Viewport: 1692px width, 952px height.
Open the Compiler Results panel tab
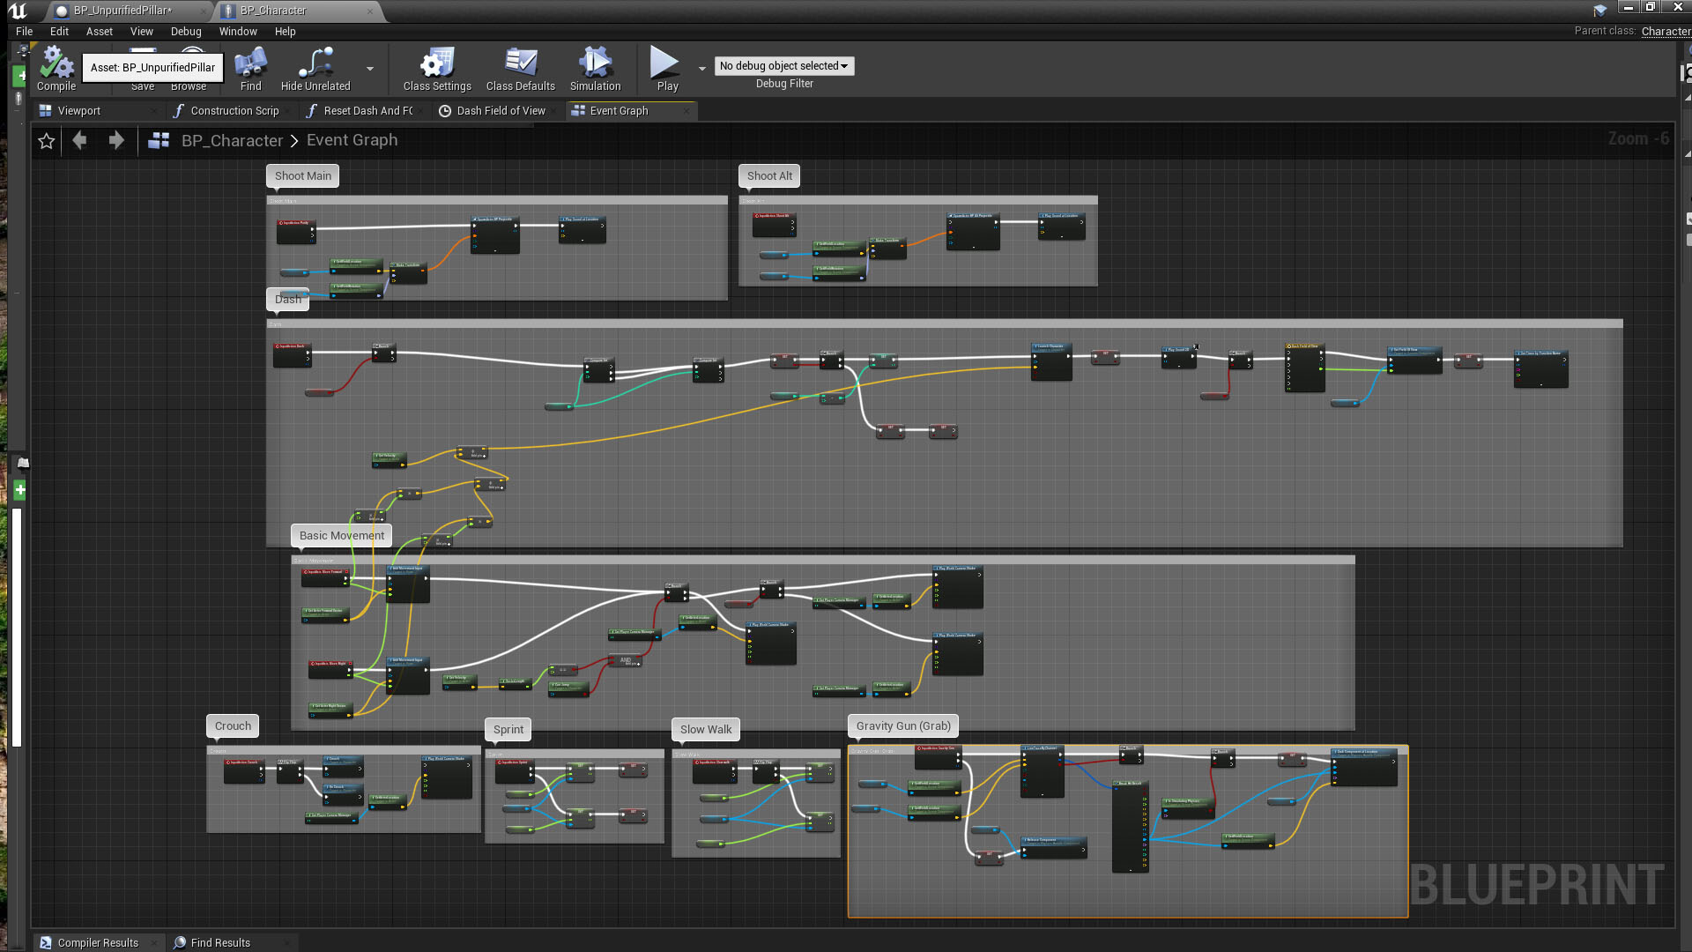(x=97, y=942)
